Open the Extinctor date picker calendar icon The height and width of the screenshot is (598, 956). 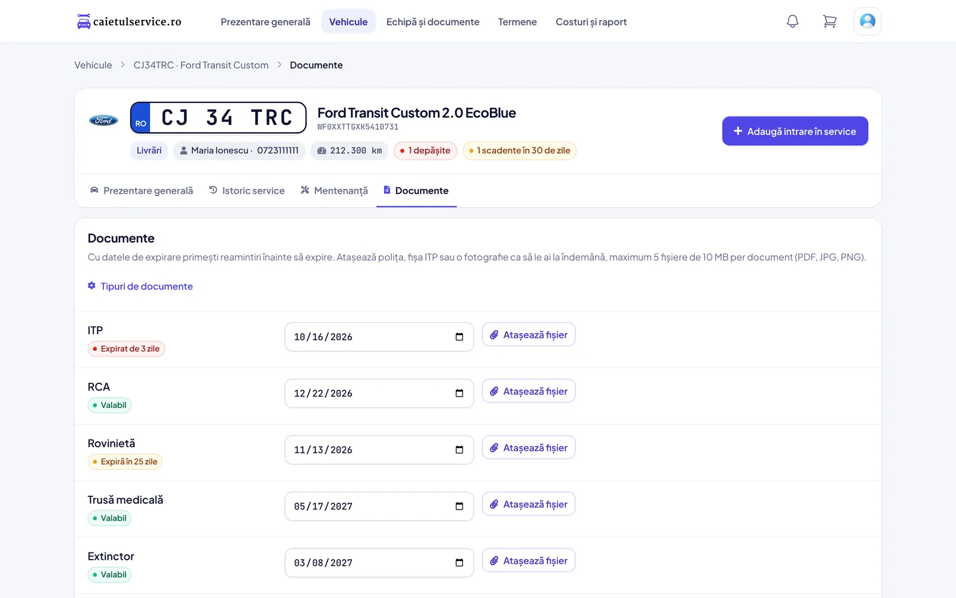click(459, 563)
